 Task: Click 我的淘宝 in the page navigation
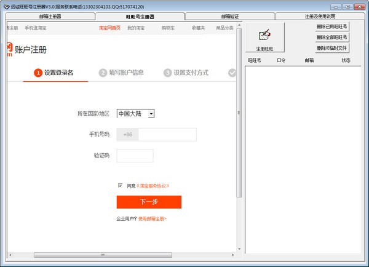[136, 28]
